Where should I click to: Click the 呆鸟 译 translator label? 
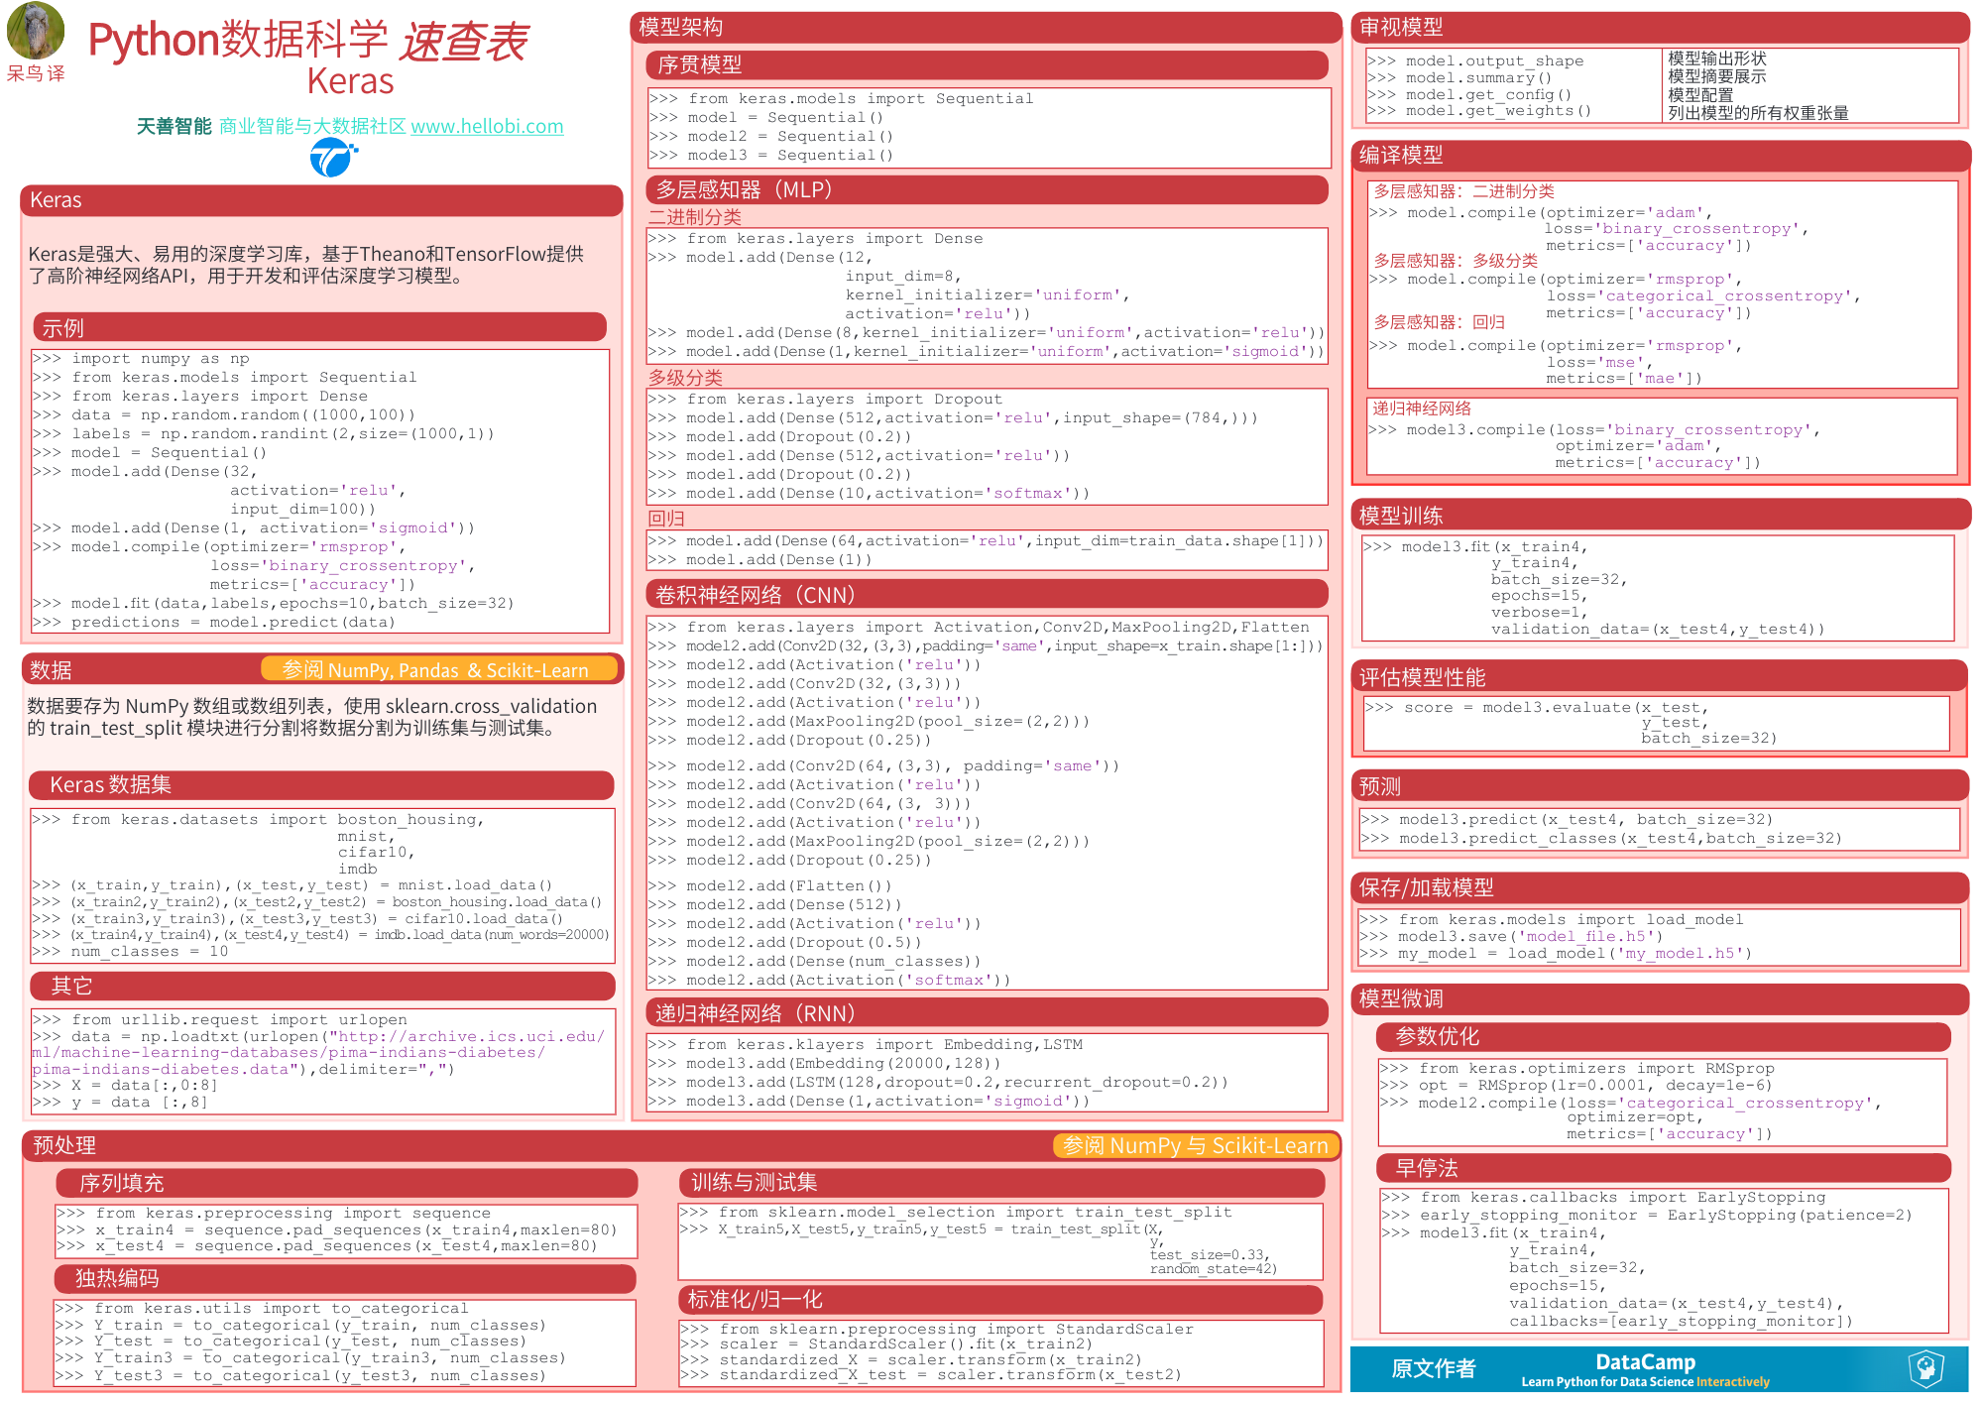tap(36, 73)
